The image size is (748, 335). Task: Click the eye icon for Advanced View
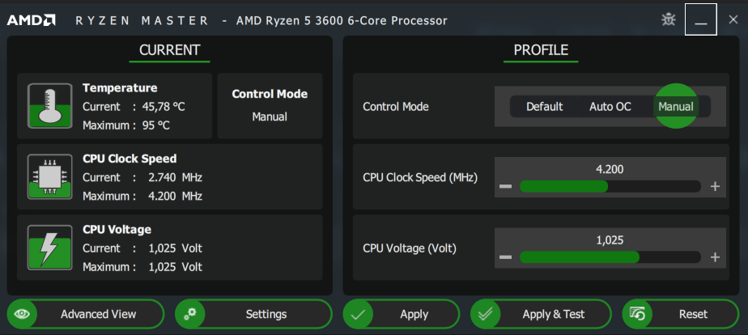(23, 314)
